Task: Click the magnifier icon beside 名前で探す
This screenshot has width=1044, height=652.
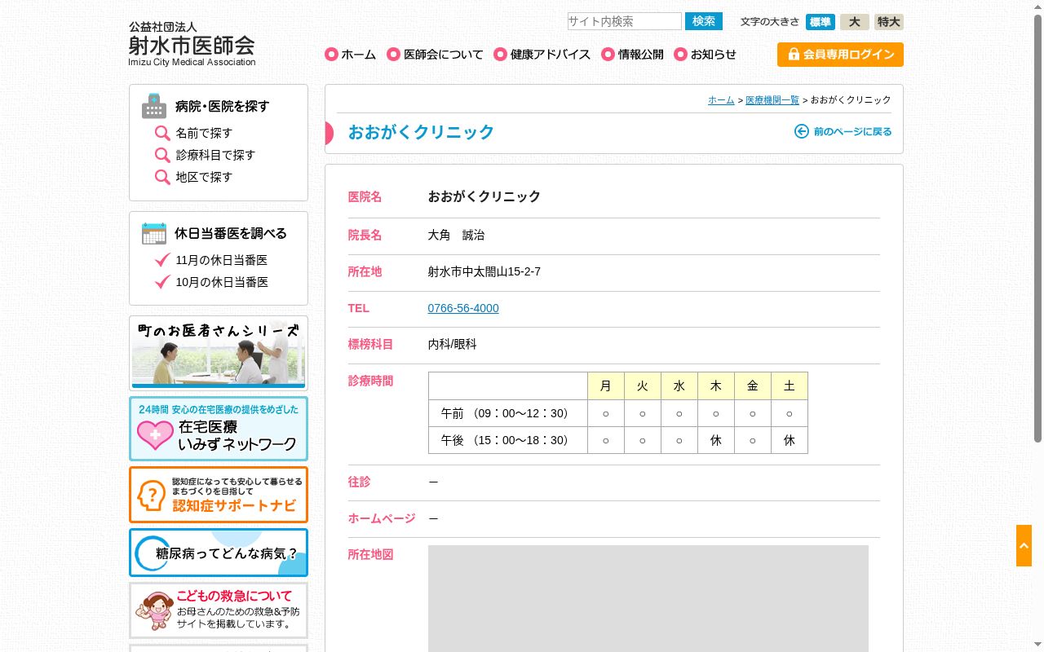Action: (x=162, y=133)
